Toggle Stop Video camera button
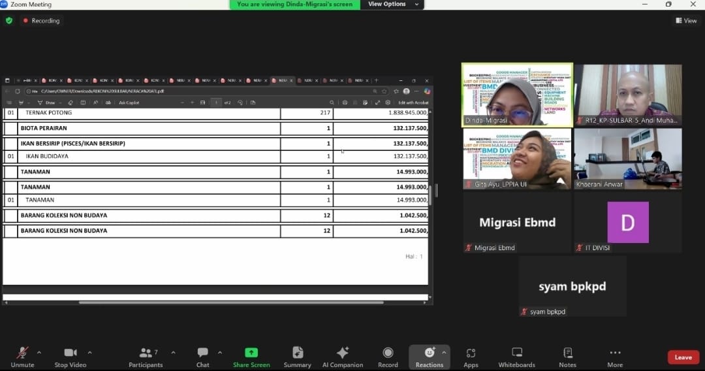The width and height of the screenshot is (705, 371). [70, 357]
